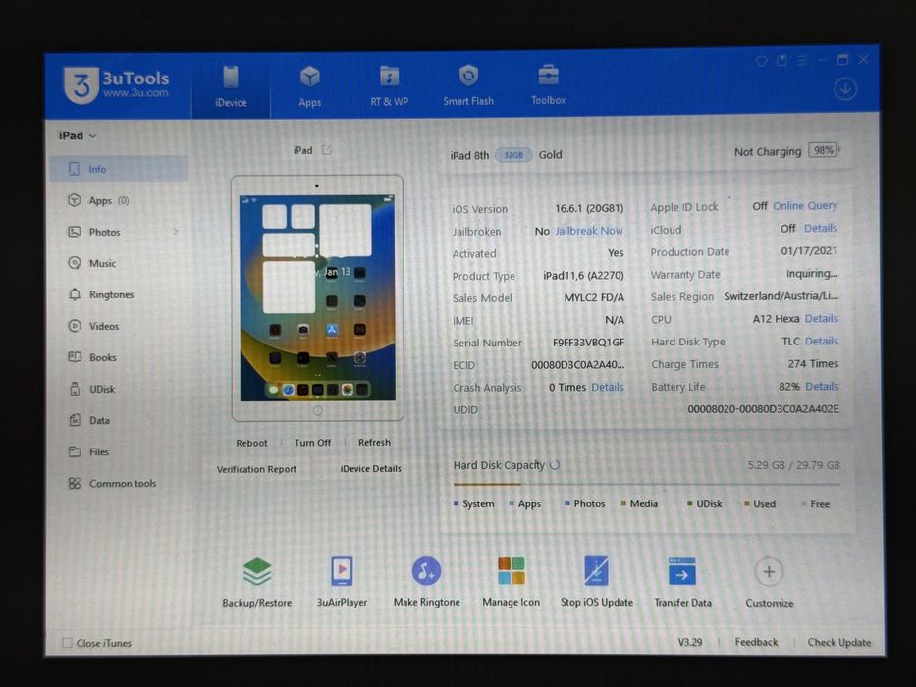The image size is (916, 687).
Task: Click the Customize plus icon
Action: coord(769,572)
